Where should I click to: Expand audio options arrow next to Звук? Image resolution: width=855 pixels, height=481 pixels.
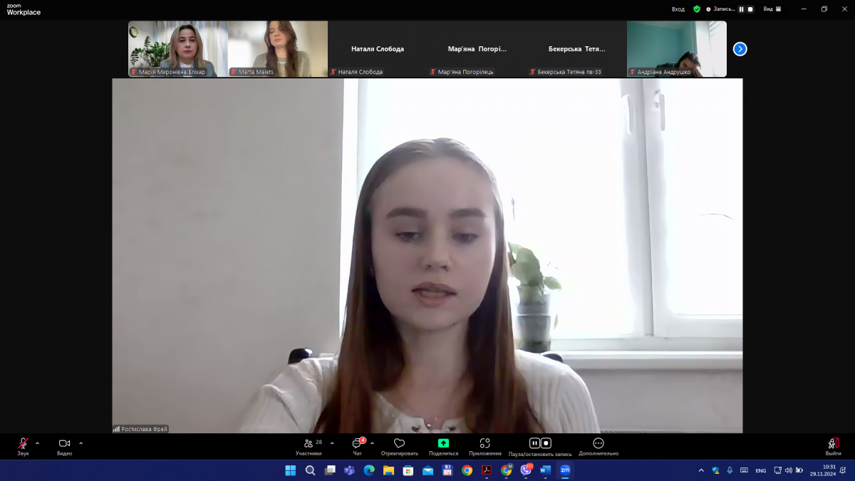38,443
